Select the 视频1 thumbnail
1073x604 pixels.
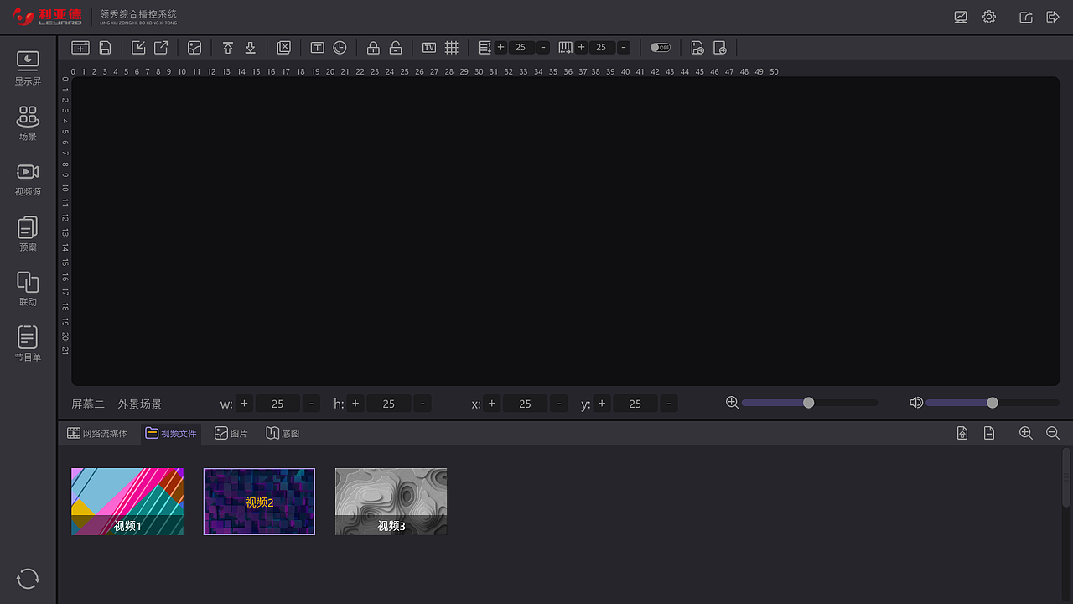127,502
